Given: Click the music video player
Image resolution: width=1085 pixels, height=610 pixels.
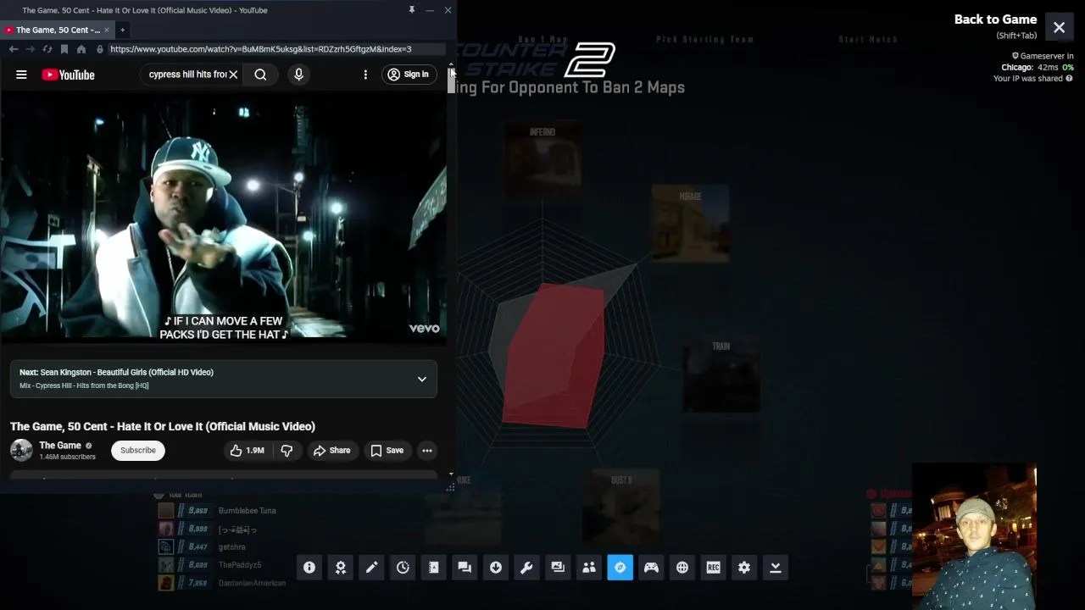Looking at the screenshot, I should (224, 218).
